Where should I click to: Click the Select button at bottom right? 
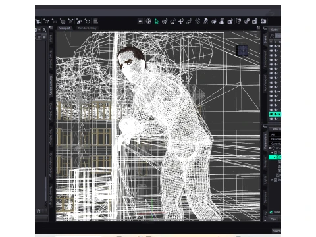click(x=276, y=231)
